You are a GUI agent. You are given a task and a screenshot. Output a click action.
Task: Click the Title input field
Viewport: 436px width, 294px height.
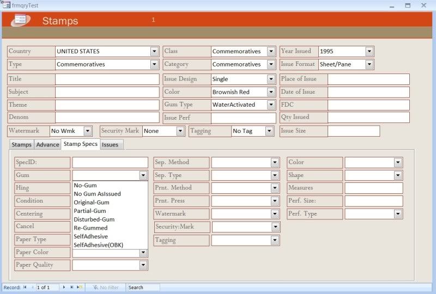click(107, 79)
